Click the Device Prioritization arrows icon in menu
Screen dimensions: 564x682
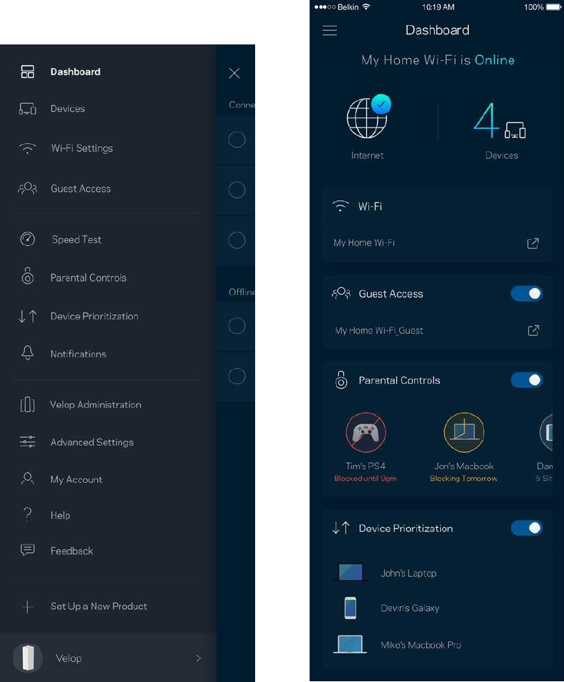tap(27, 316)
